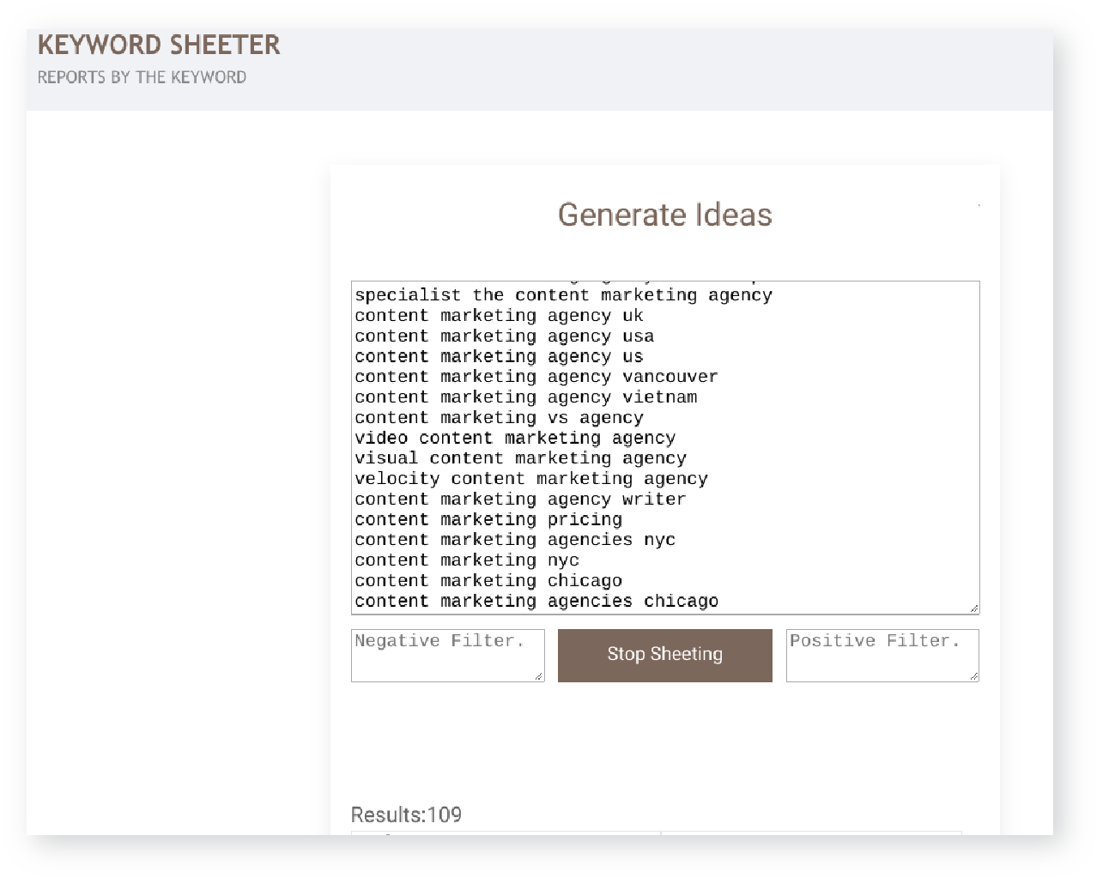Click the Results:109 counter text

point(406,814)
